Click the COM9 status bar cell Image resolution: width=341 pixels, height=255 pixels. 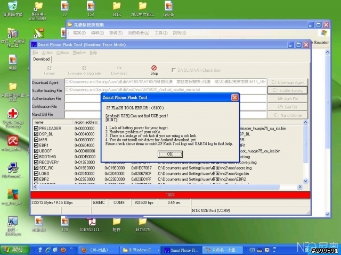pyautogui.click(x=119, y=202)
